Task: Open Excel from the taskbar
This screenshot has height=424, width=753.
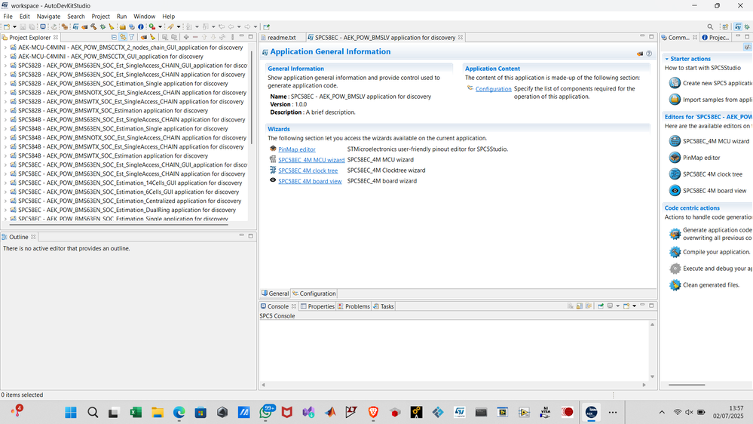Action: (x=136, y=412)
